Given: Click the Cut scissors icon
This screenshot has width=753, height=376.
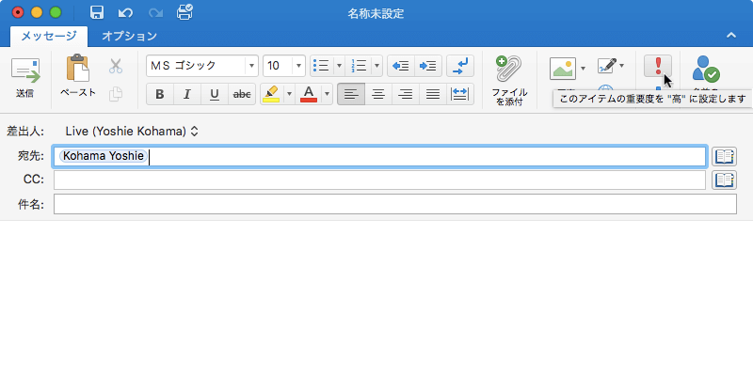Looking at the screenshot, I should point(115,66).
